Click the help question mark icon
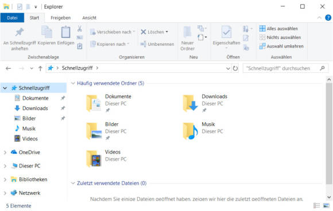This screenshot has height=211, width=333. click(x=328, y=18)
